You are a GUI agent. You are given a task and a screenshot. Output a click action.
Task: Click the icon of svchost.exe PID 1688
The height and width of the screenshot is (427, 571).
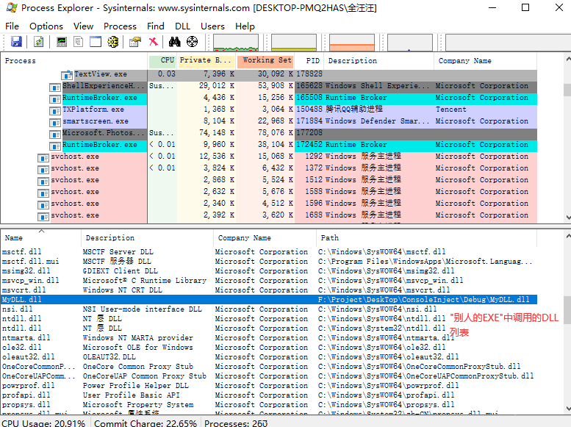pyautogui.click(x=43, y=216)
